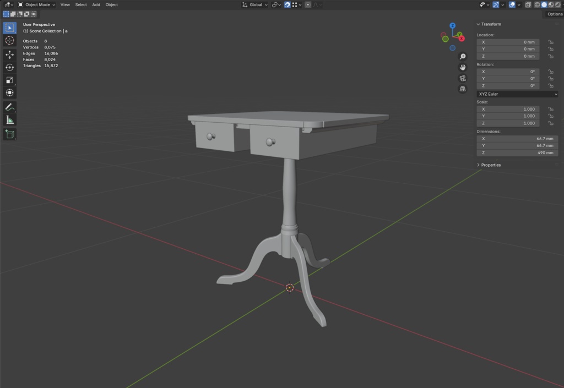Set selection mode to invert
This screenshot has height=388, width=564.
(26, 14)
